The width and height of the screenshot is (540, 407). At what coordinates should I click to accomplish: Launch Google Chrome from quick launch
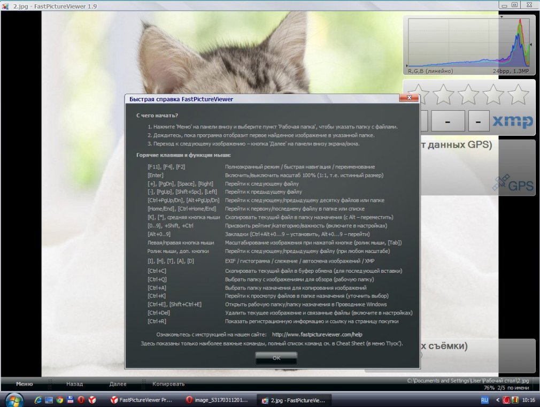pyautogui.click(x=60, y=400)
